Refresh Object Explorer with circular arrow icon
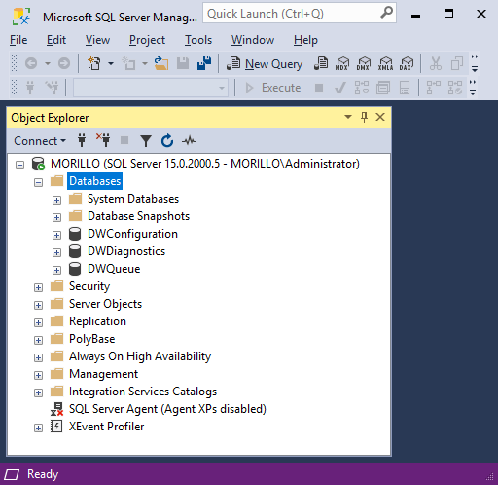Screen dimensions: 498x485 pos(167,141)
